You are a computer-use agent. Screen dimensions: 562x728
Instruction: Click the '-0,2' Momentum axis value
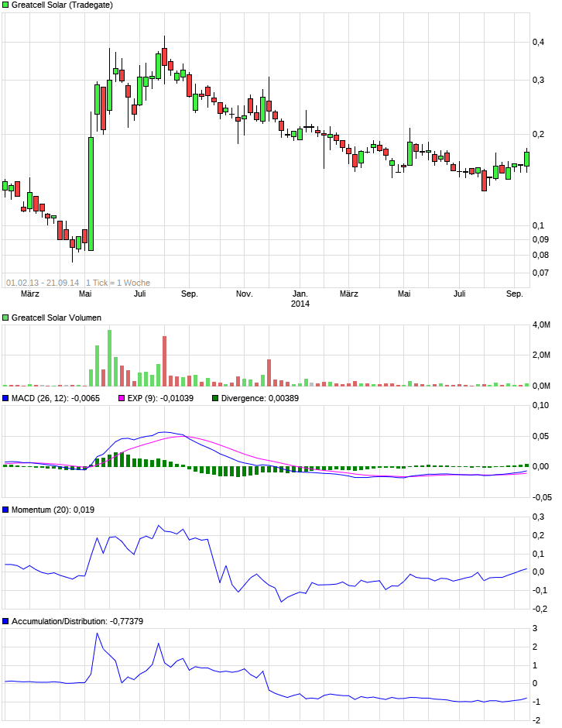[x=538, y=610]
